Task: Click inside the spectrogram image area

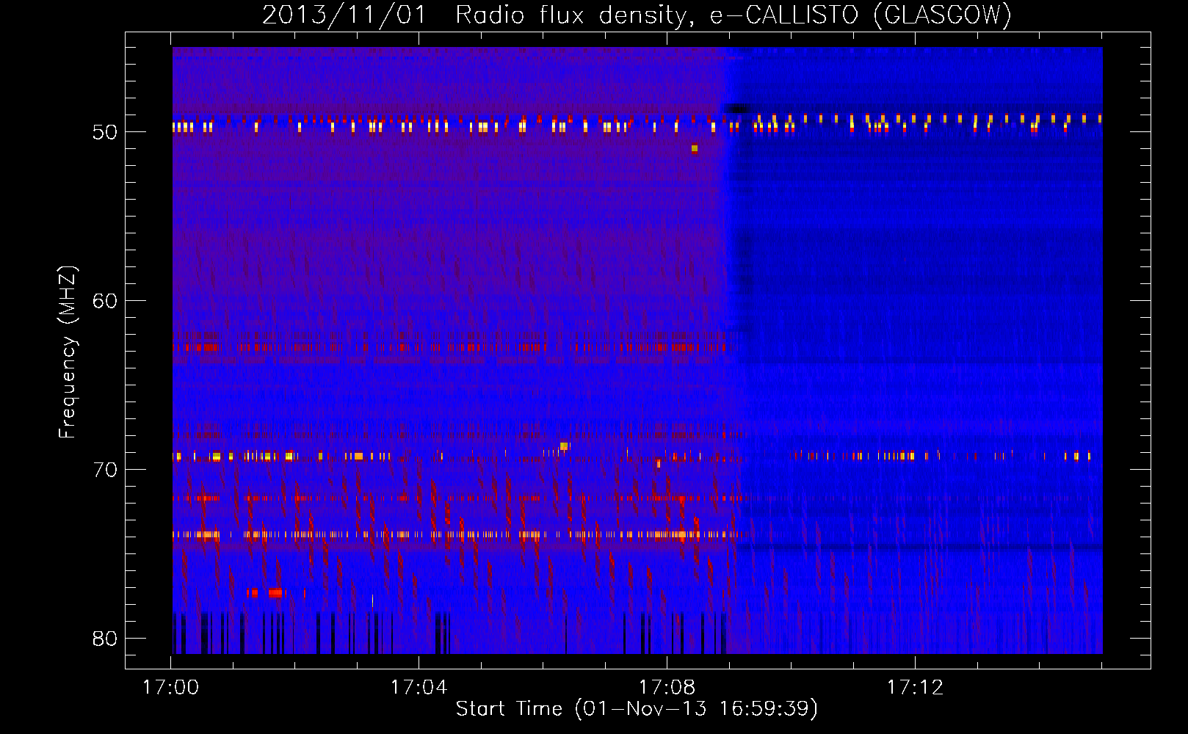Action: (x=637, y=350)
